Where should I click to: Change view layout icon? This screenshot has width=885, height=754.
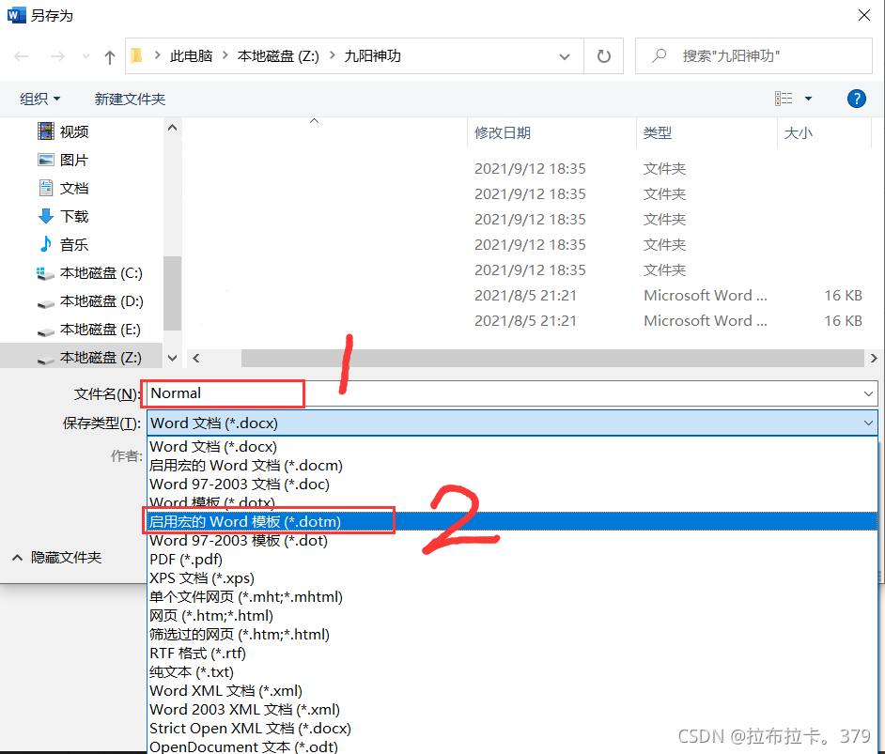[784, 99]
